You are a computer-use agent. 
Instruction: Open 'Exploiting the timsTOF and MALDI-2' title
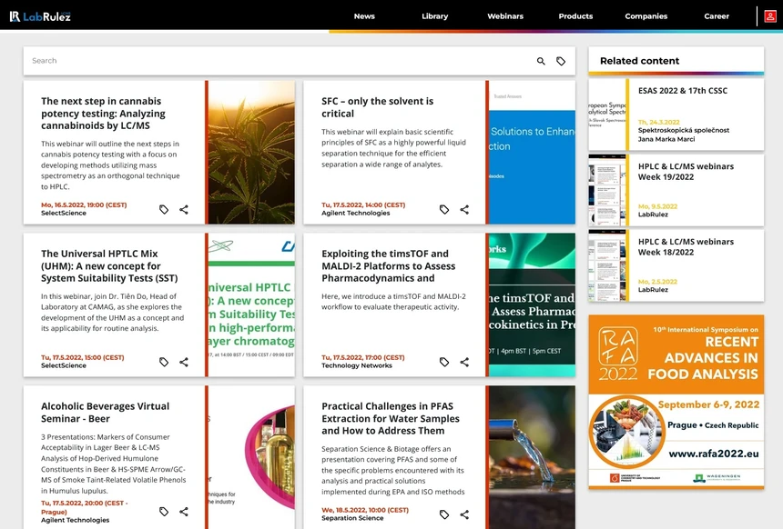pos(389,265)
